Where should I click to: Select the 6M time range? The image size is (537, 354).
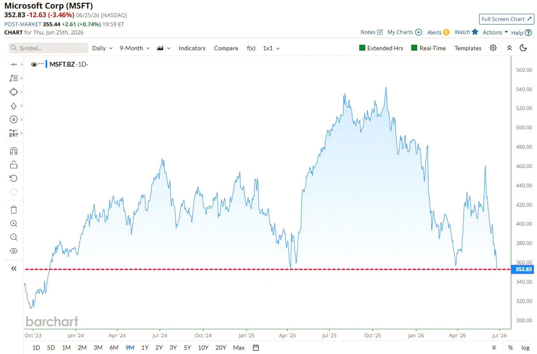(114, 347)
